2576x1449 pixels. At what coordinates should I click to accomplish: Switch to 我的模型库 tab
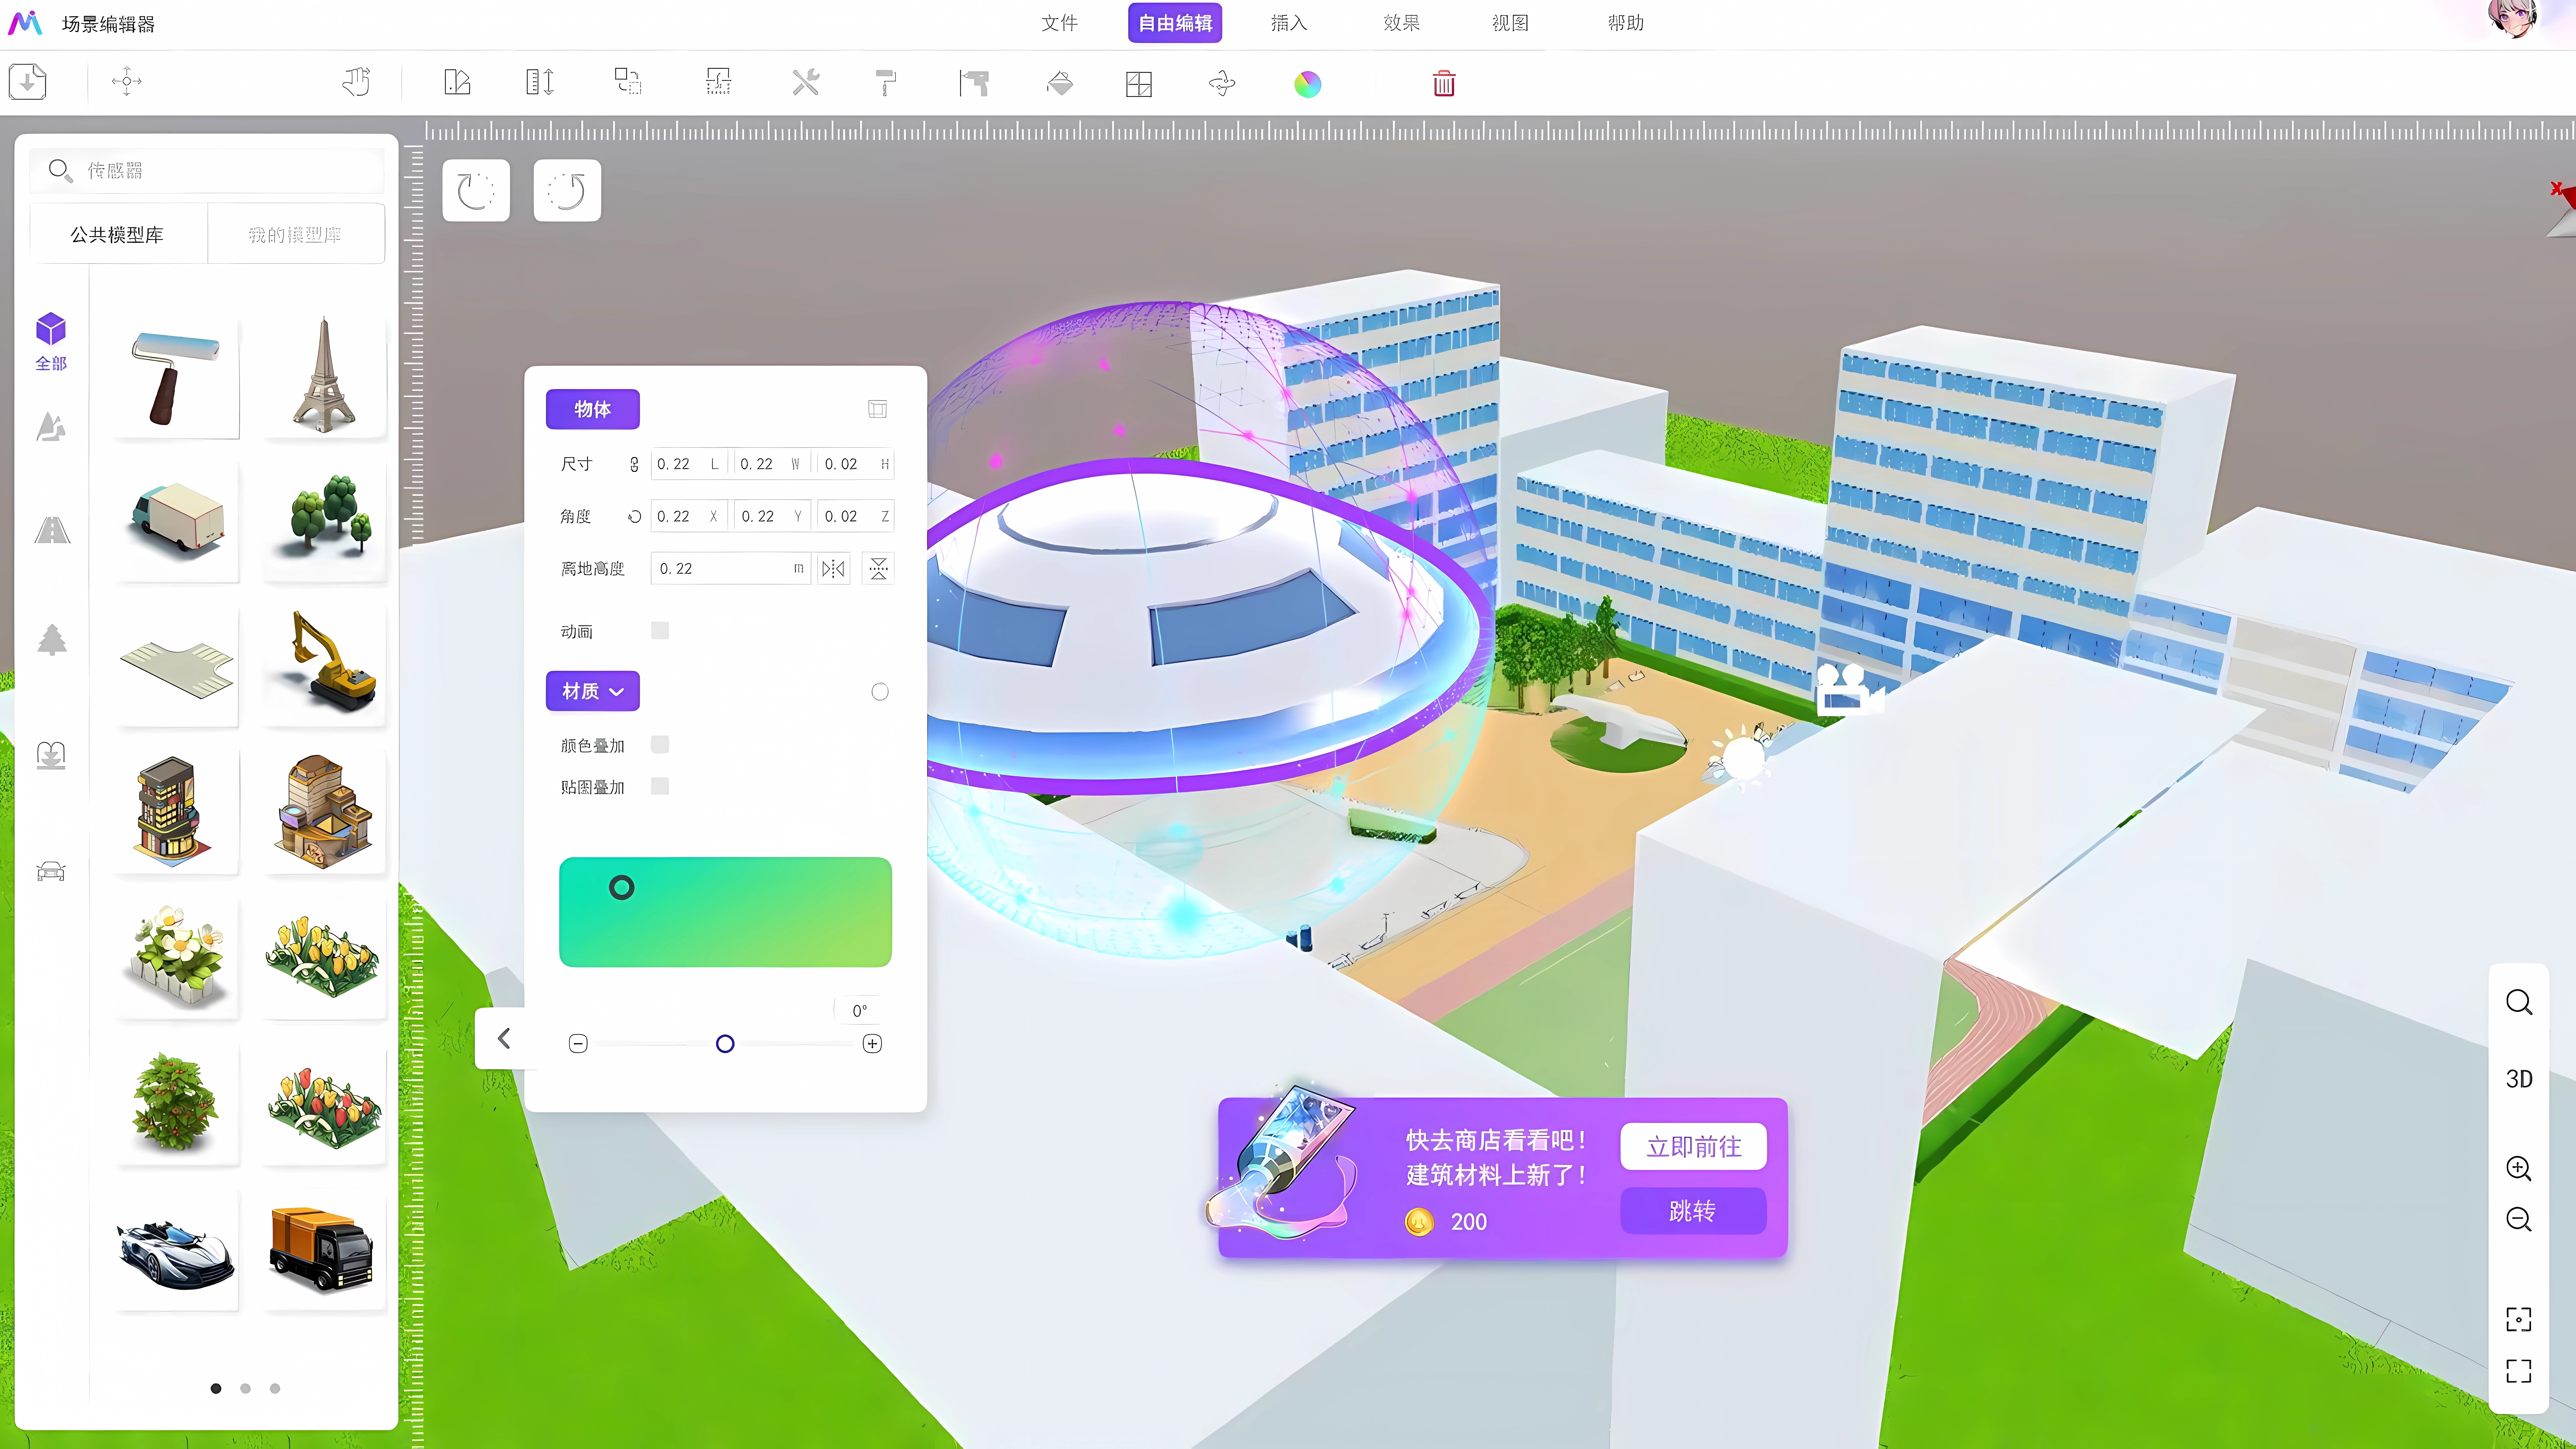click(296, 234)
